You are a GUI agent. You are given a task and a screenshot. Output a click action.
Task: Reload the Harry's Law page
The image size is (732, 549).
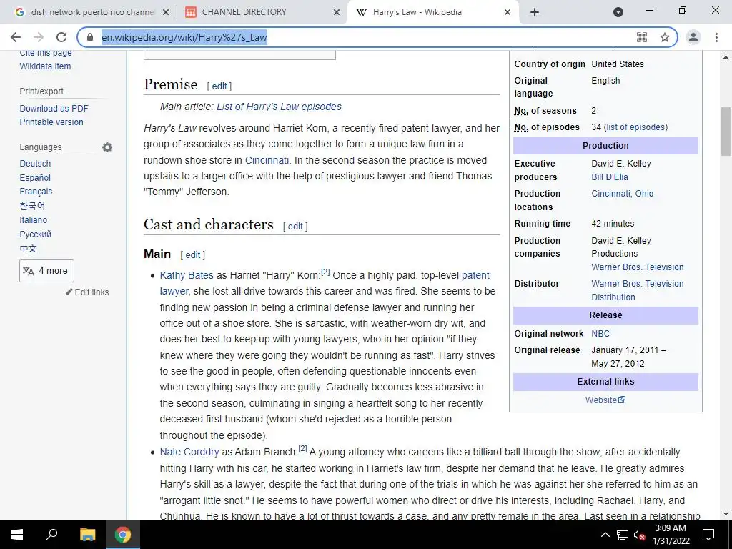(x=61, y=37)
